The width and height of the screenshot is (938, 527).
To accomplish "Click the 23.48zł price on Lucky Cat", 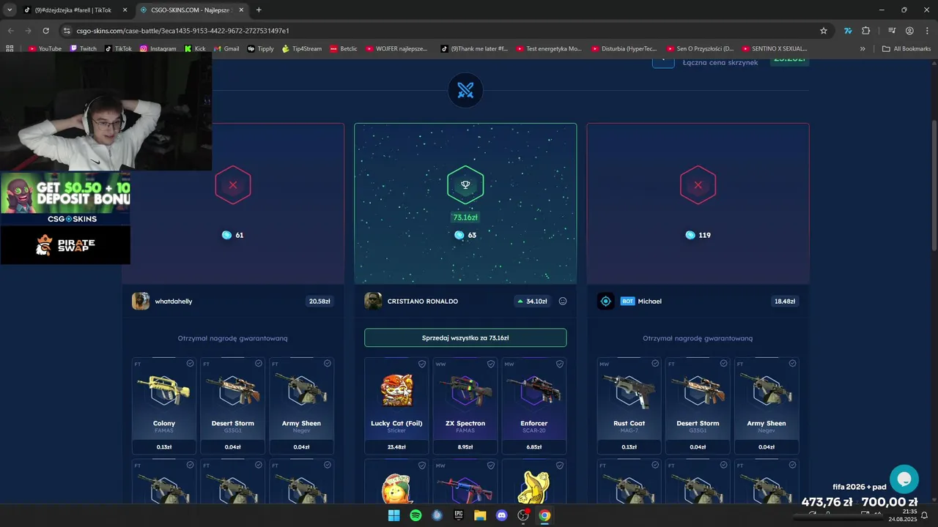I will (396, 446).
